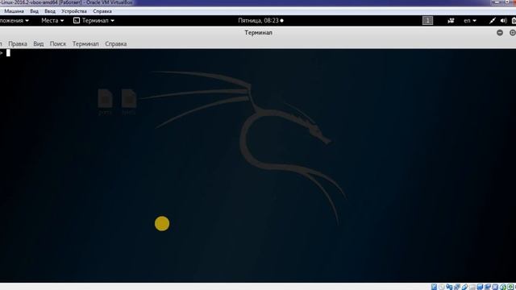Open the VirtualBox Ввод menu
This screenshot has height=290, width=516.
[x=50, y=11]
